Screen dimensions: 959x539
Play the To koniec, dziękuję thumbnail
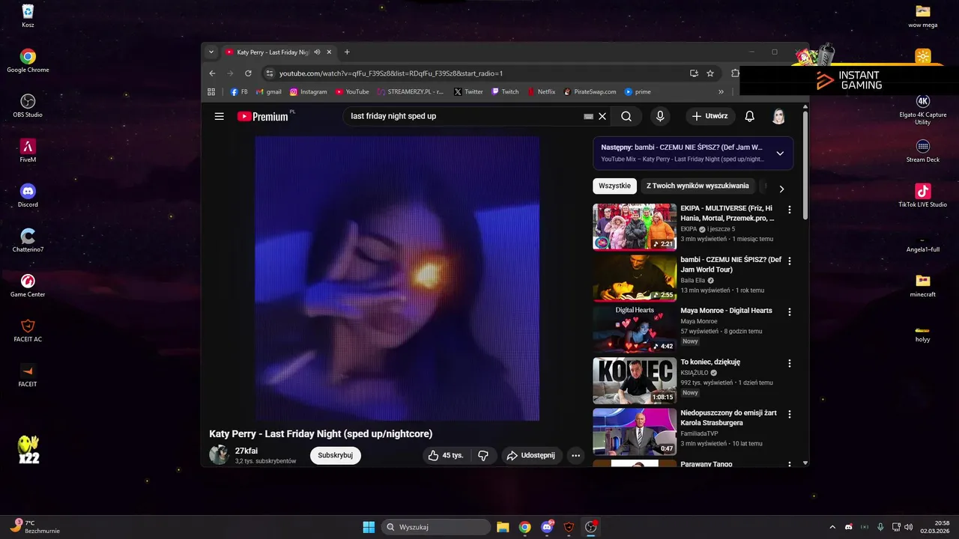click(x=635, y=380)
